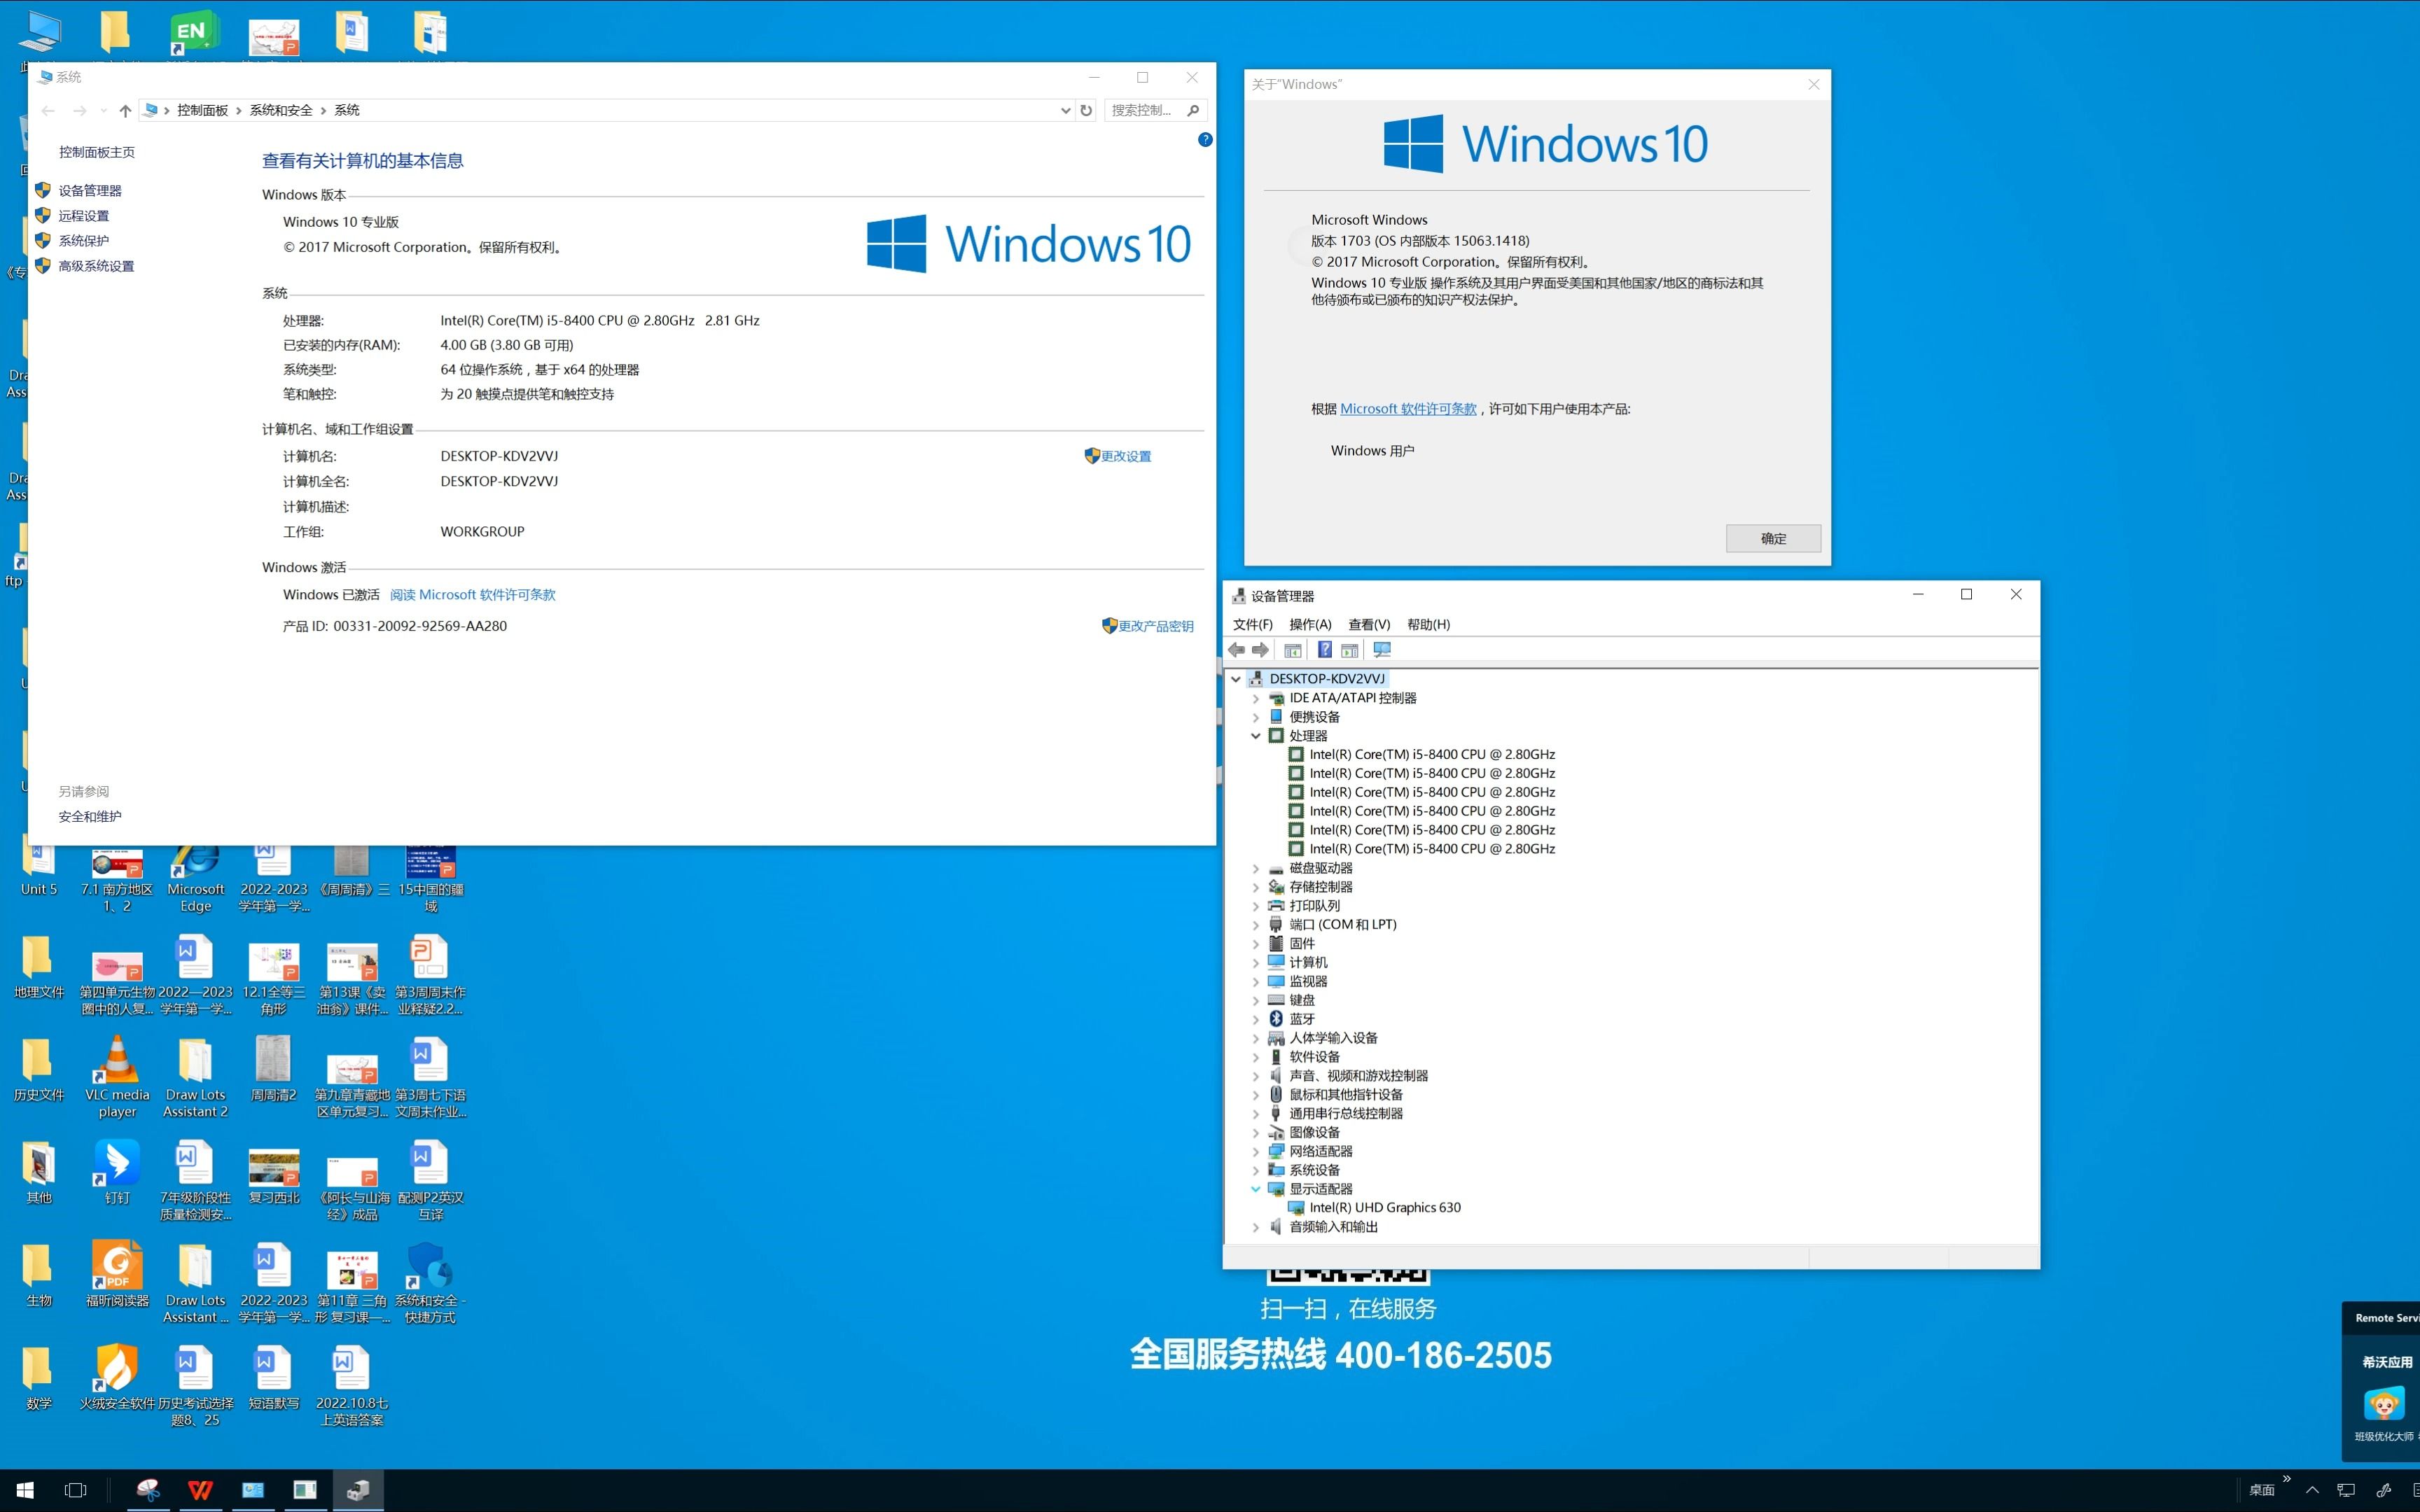Select 人体学输入设备 tree item
Image resolution: width=2420 pixels, height=1512 pixels.
tap(1333, 1038)
